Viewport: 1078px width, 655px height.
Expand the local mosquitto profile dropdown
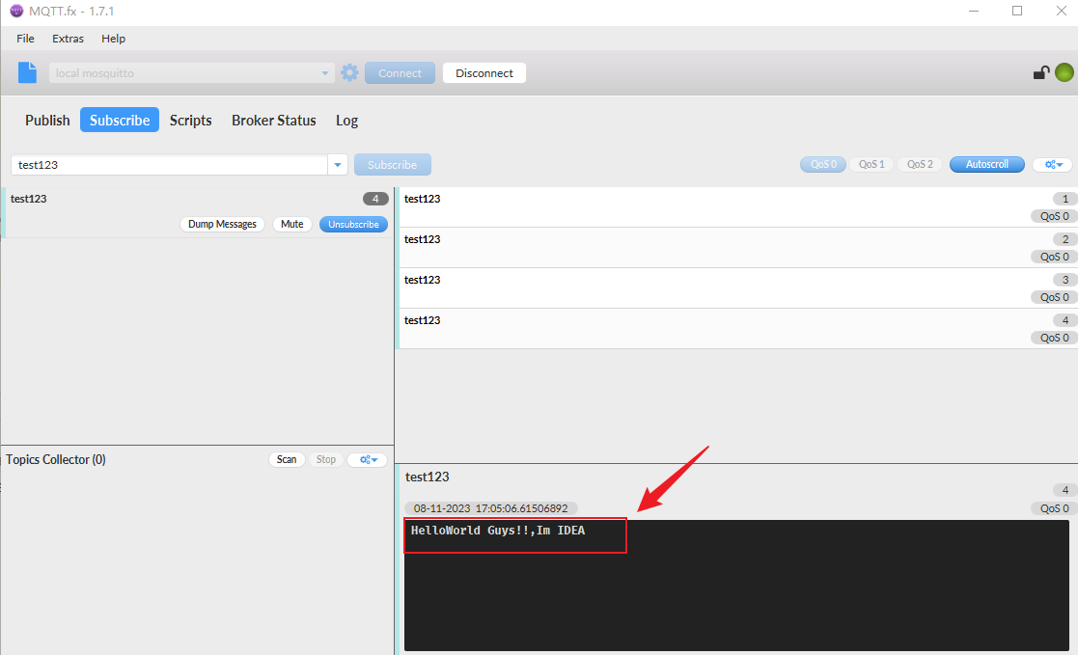tap(325, 73)
